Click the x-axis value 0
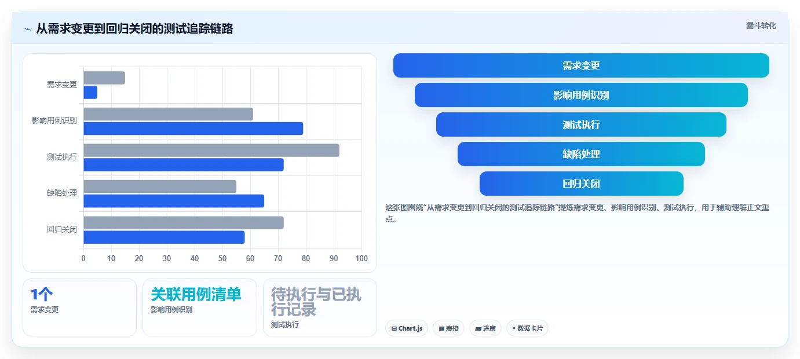This screenshot has width=800, height=359. 83,258
